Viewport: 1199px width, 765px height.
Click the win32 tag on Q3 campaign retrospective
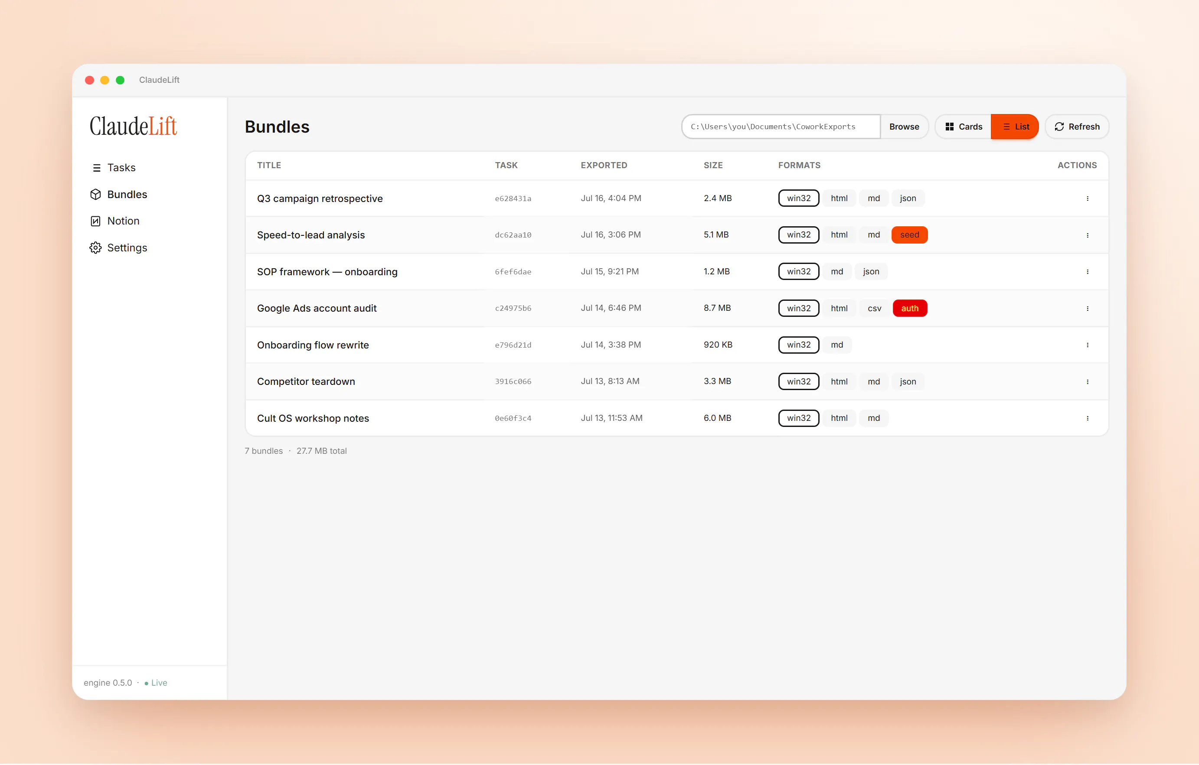(799, 198)
